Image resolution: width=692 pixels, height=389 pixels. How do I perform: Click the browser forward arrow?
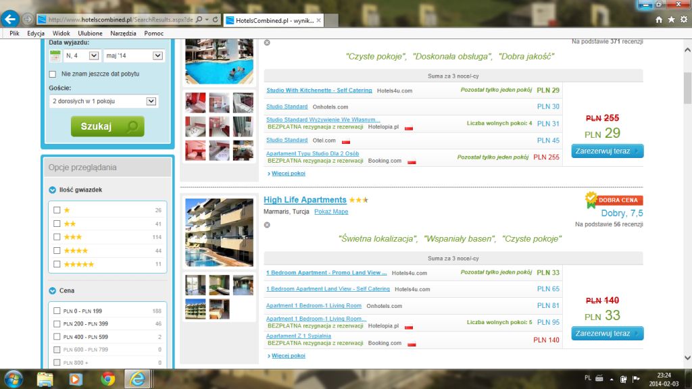tap(27, 20)
